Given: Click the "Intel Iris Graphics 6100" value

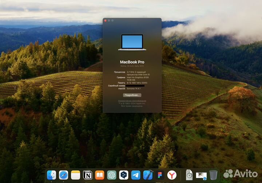Looking at the screenshot, I should tap(138, 77).
